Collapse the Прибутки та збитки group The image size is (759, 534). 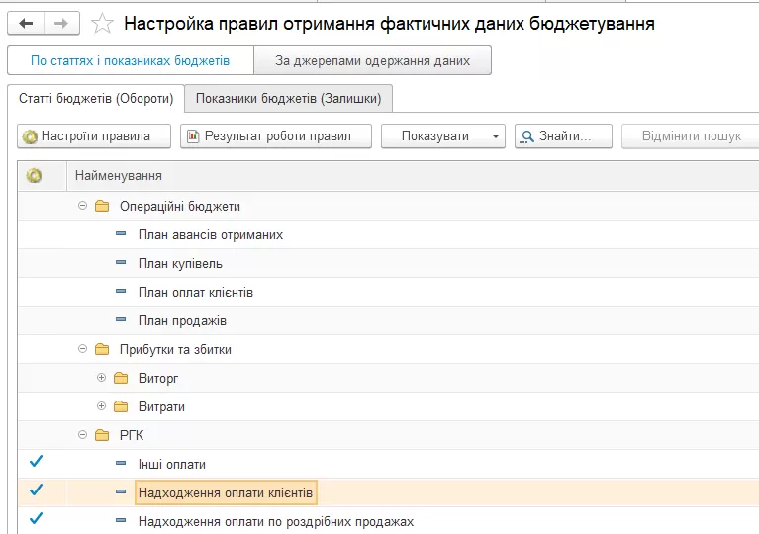(82, 349)
